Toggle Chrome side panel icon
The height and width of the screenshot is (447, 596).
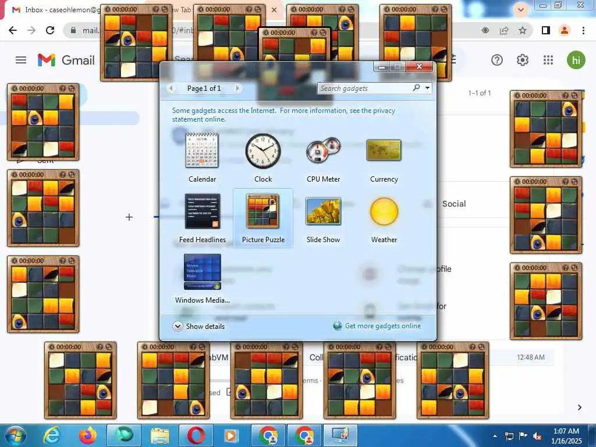(x=546, y=30)
